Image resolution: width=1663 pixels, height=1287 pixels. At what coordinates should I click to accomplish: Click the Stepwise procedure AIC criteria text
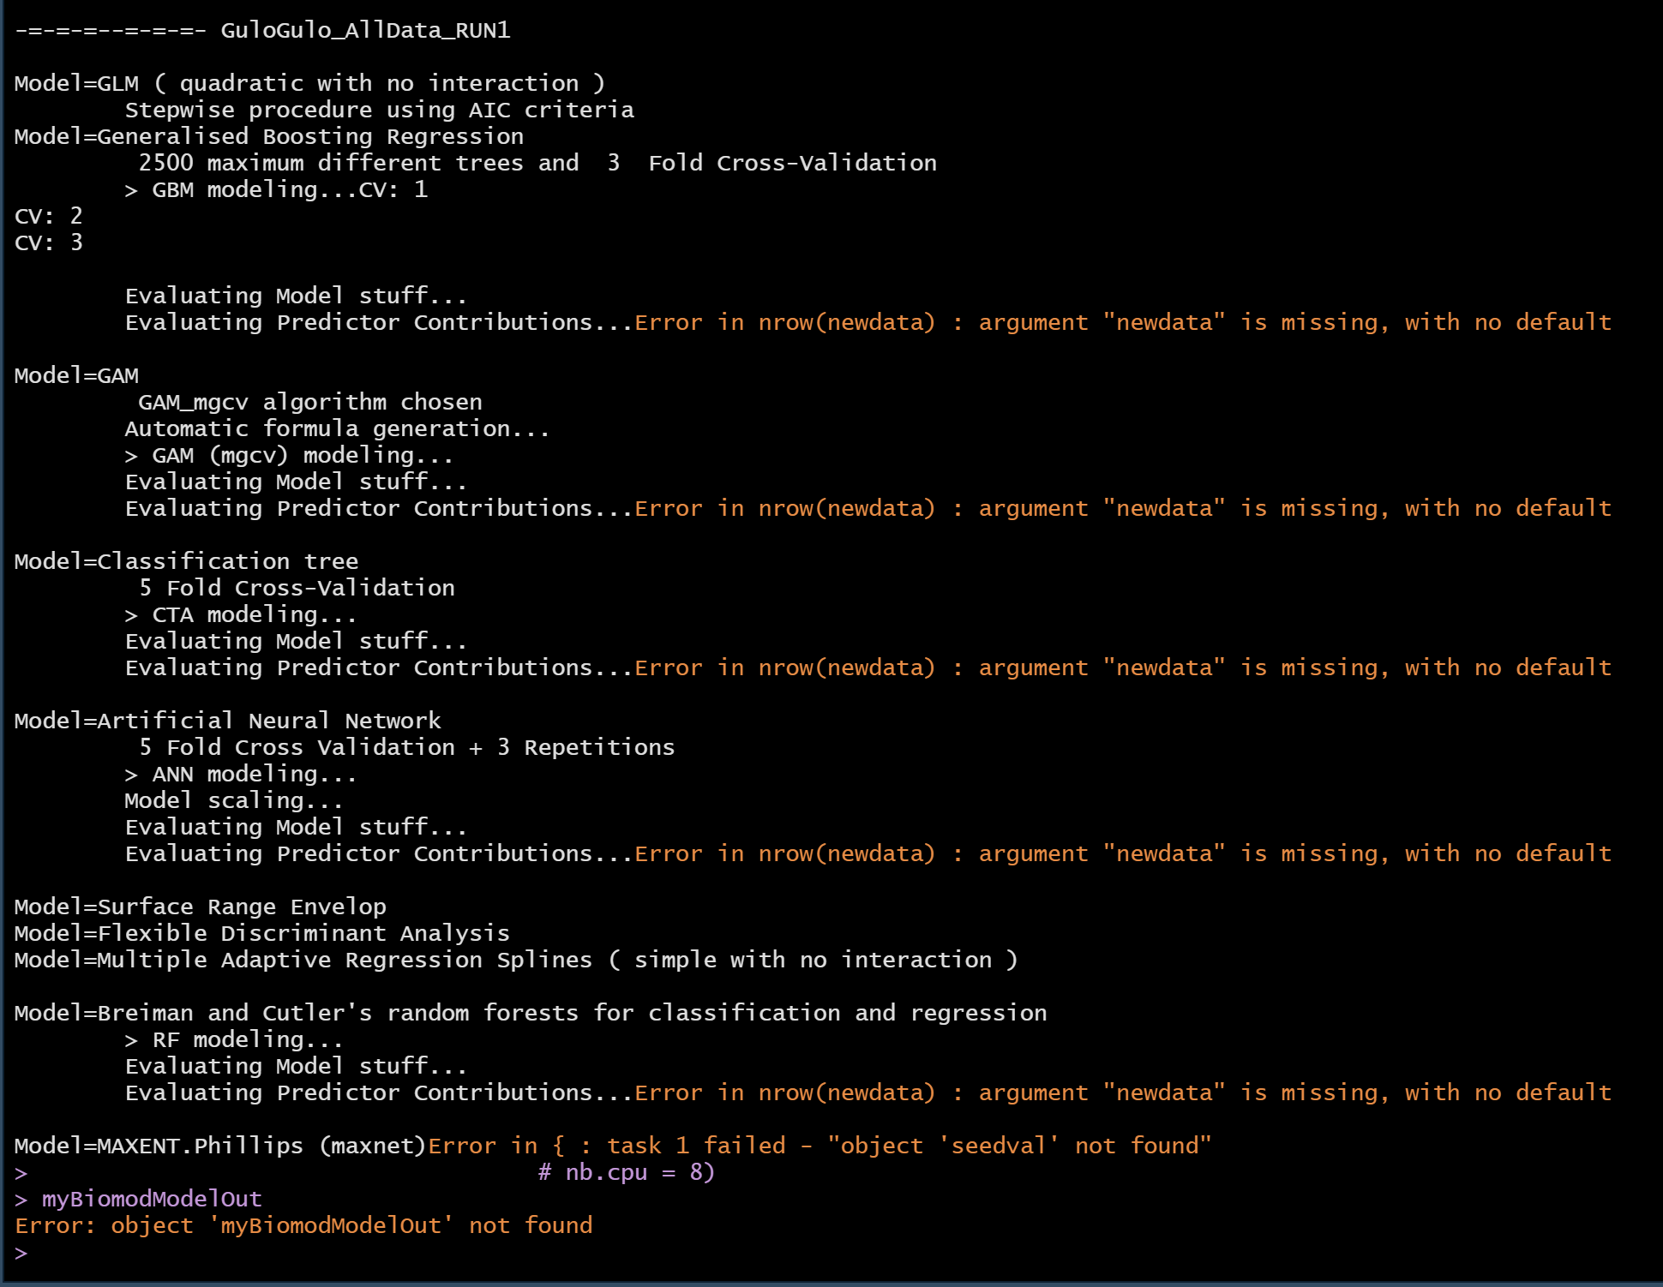click(379, 110)
